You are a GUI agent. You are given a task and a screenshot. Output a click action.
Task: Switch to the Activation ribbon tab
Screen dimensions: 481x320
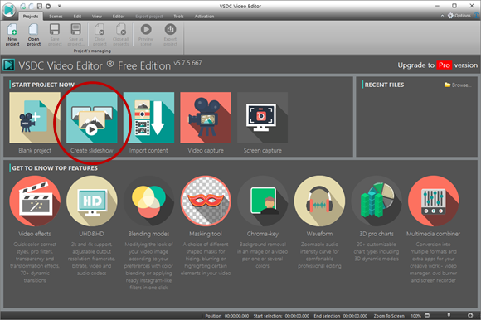(x=204, y=17)
